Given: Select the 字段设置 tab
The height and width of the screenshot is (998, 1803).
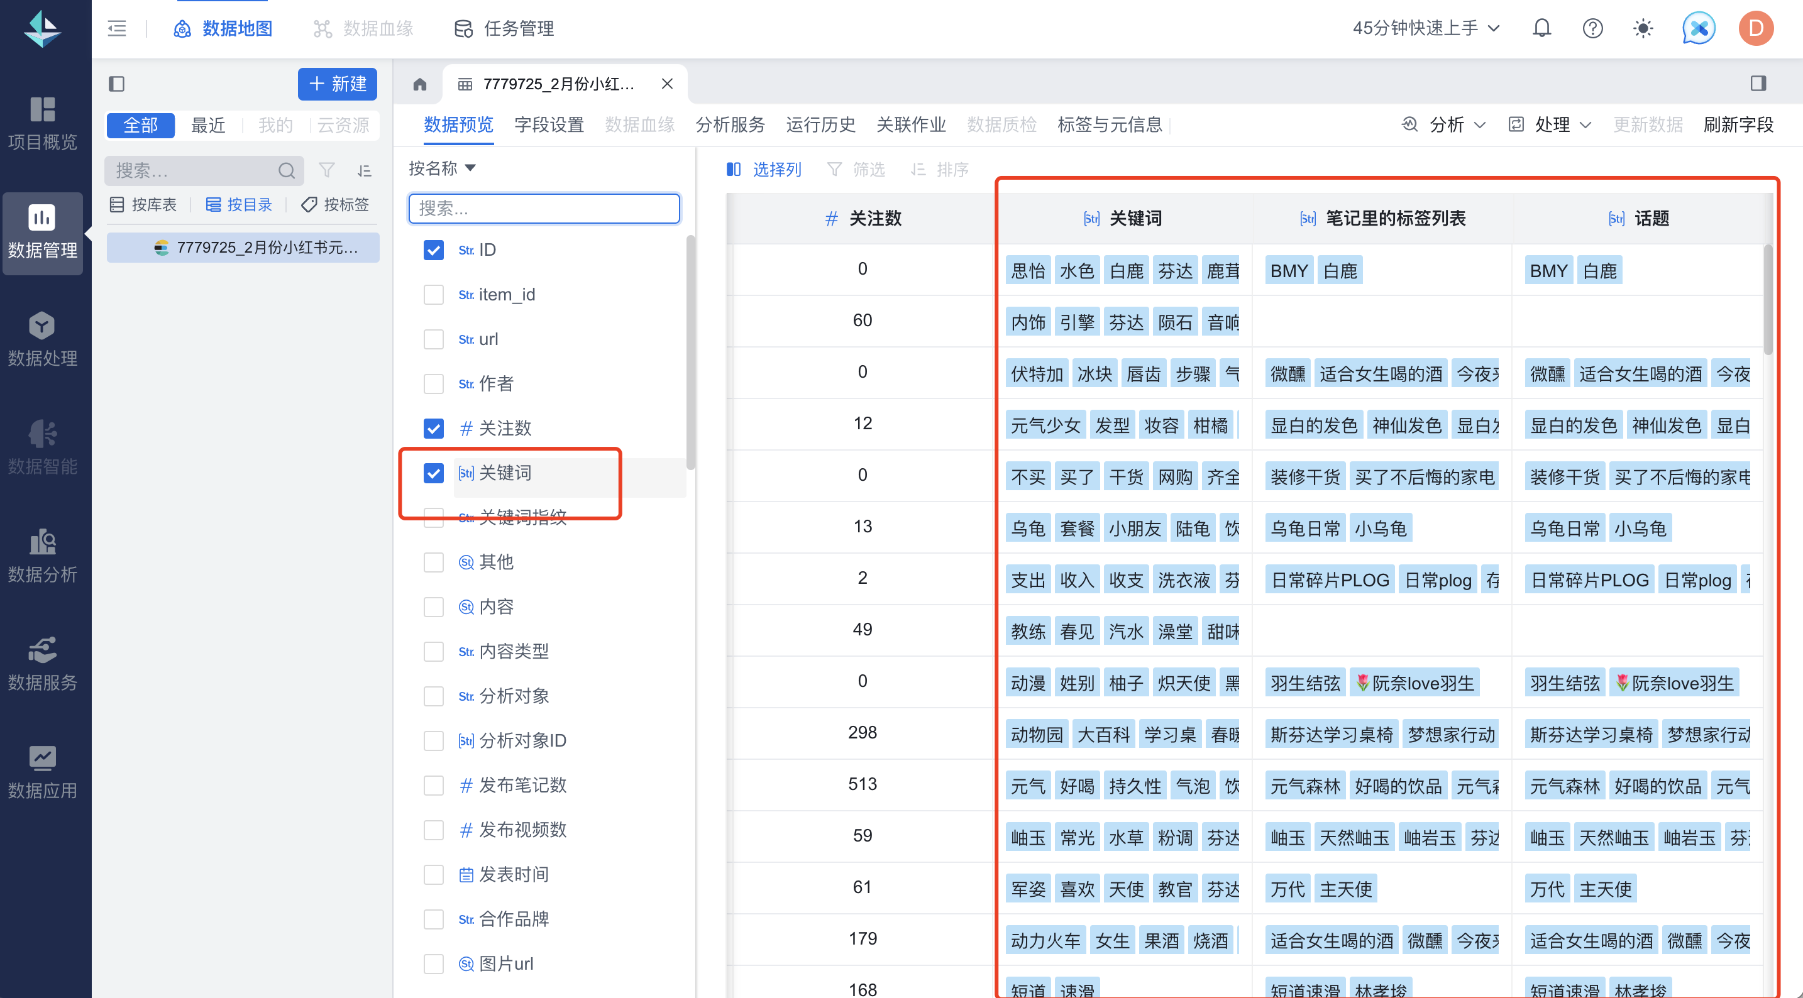Looking at the screenshot, I should (x=549, y=124).
